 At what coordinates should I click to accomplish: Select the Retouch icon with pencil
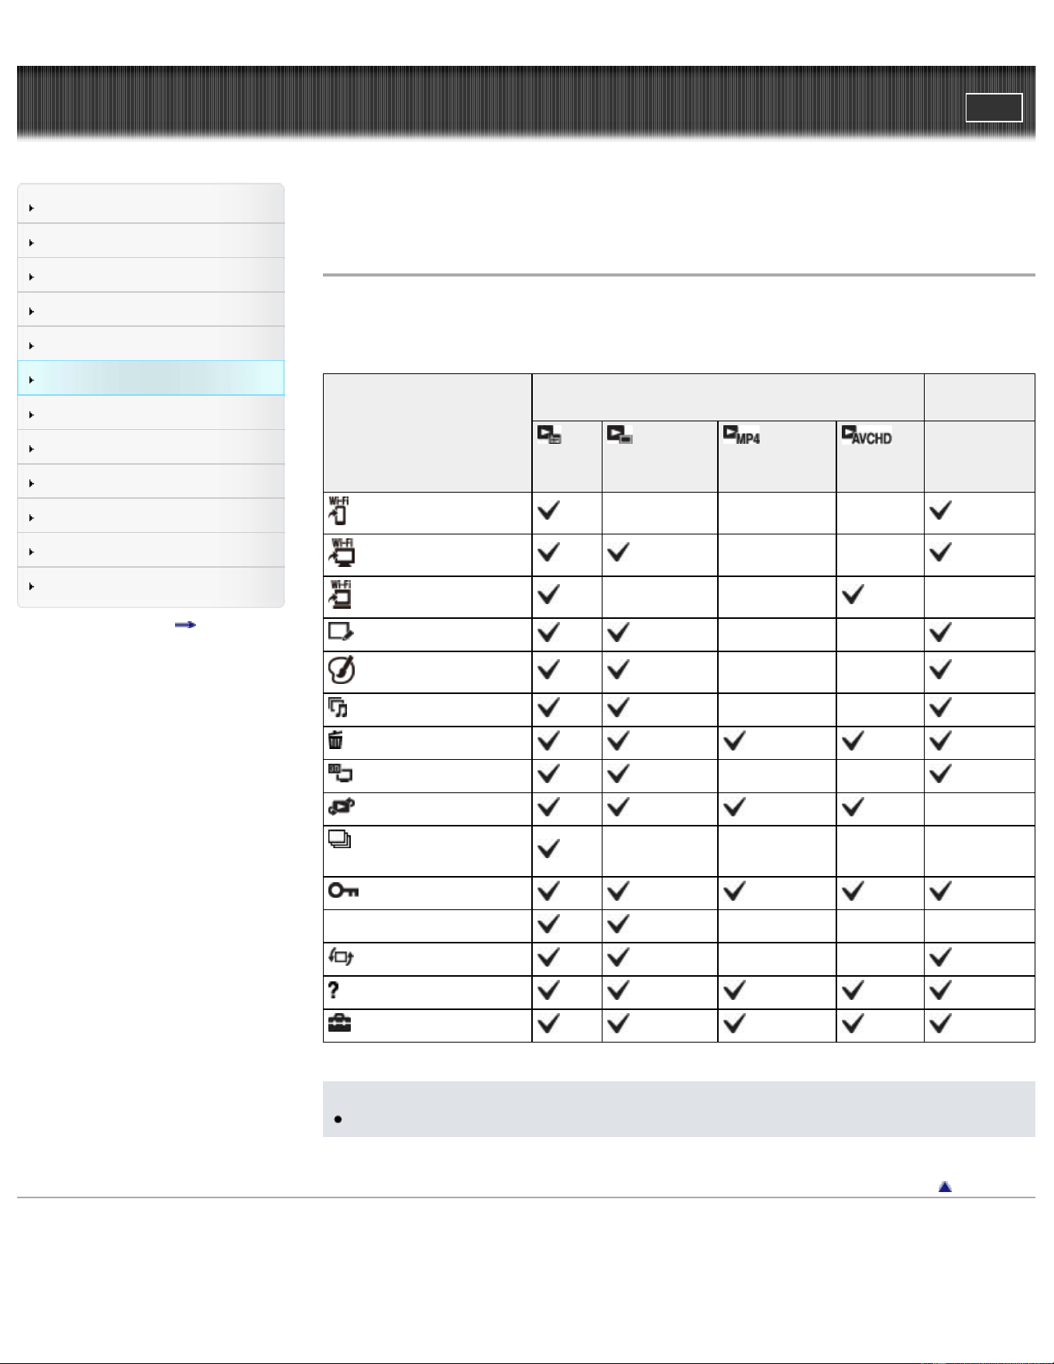(341, 632)
